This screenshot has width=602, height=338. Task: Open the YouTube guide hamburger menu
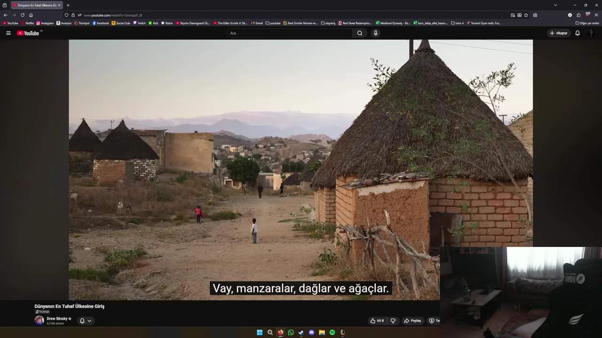8,33
